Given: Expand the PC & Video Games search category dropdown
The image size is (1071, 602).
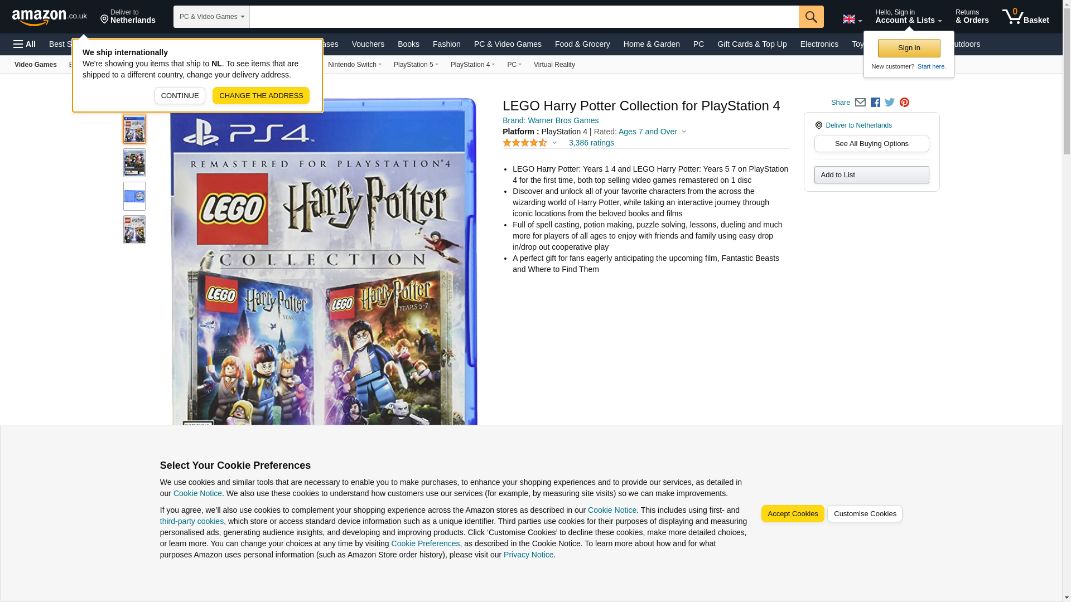Looking at the screenshot, I should pos(211,17).
